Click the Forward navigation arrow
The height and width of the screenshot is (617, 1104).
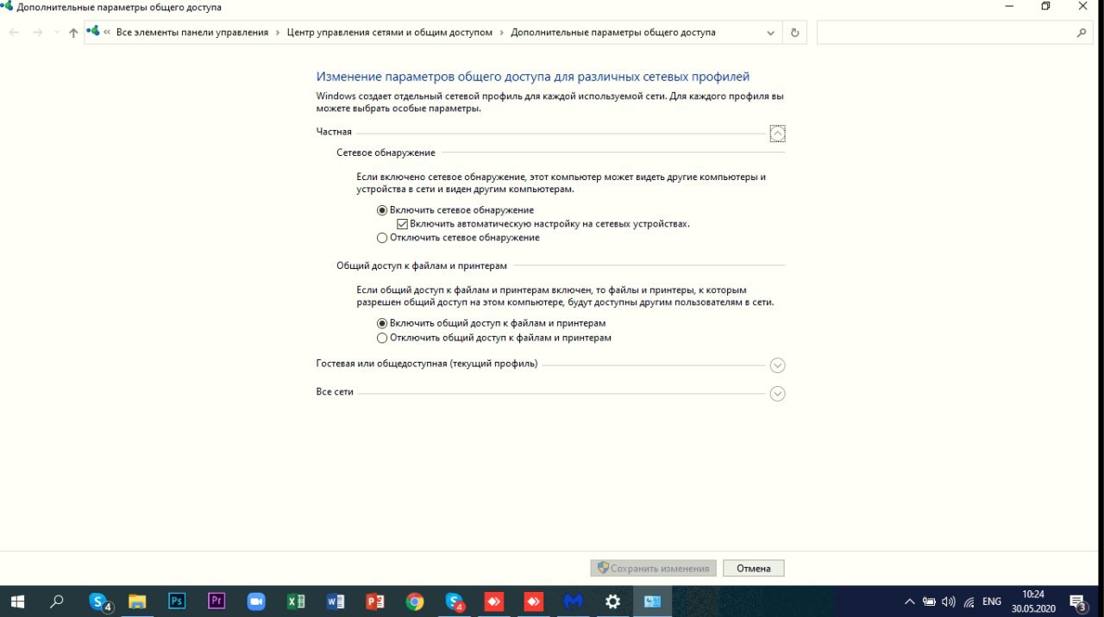(x=38, y=33)
